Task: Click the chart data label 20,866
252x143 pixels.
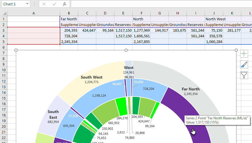Action: pyautogui.click(x=140, y=133)
